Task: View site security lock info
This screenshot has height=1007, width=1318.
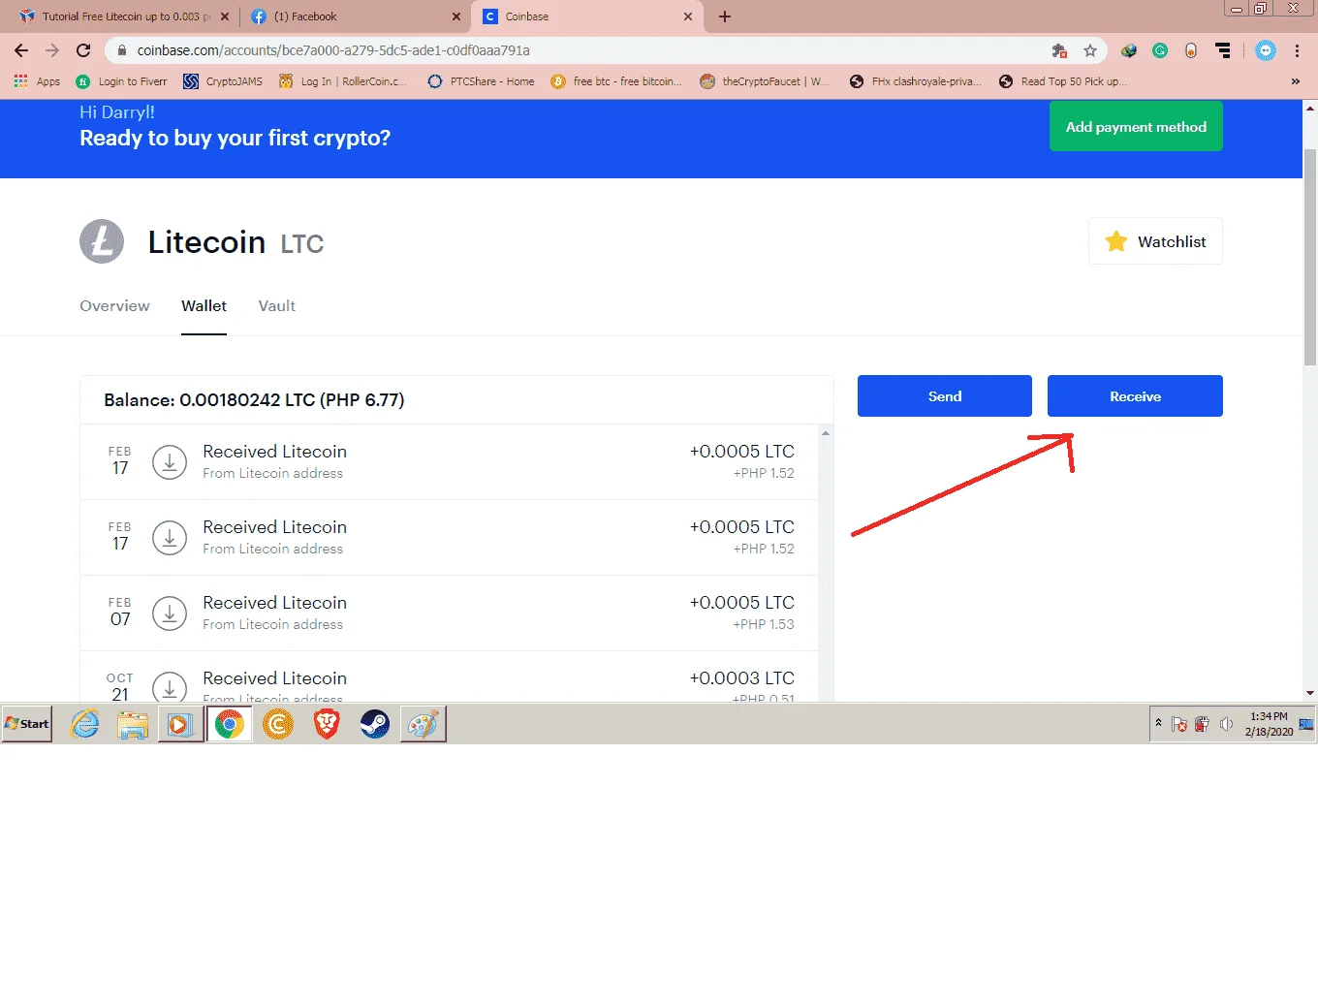Action: tap(122, 50)
